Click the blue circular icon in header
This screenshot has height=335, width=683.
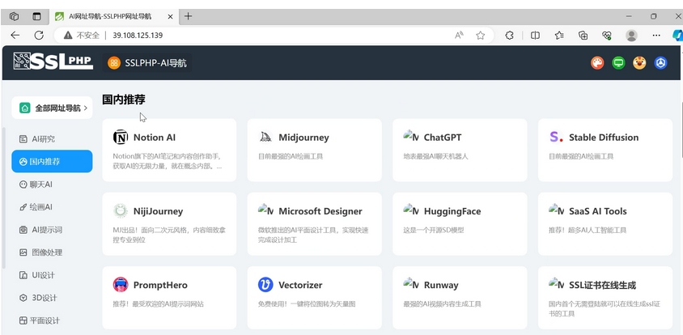pos(661,63)
